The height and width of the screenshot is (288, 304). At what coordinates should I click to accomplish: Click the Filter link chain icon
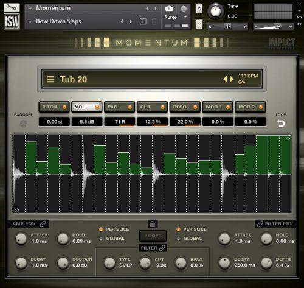point(162,248)
